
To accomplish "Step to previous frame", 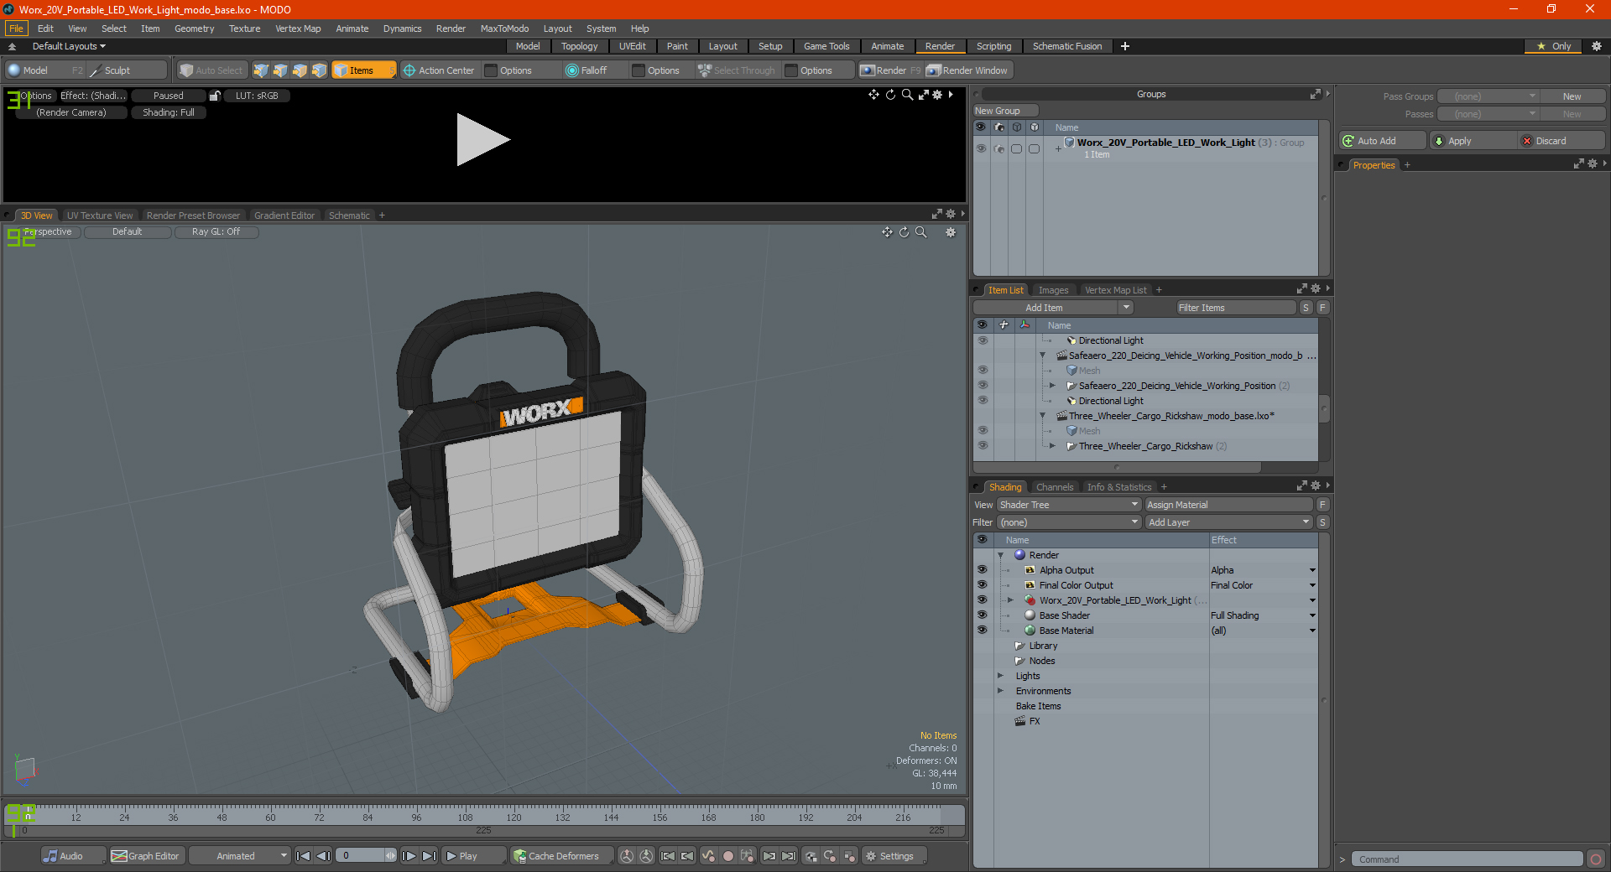I will coord(323,856).
